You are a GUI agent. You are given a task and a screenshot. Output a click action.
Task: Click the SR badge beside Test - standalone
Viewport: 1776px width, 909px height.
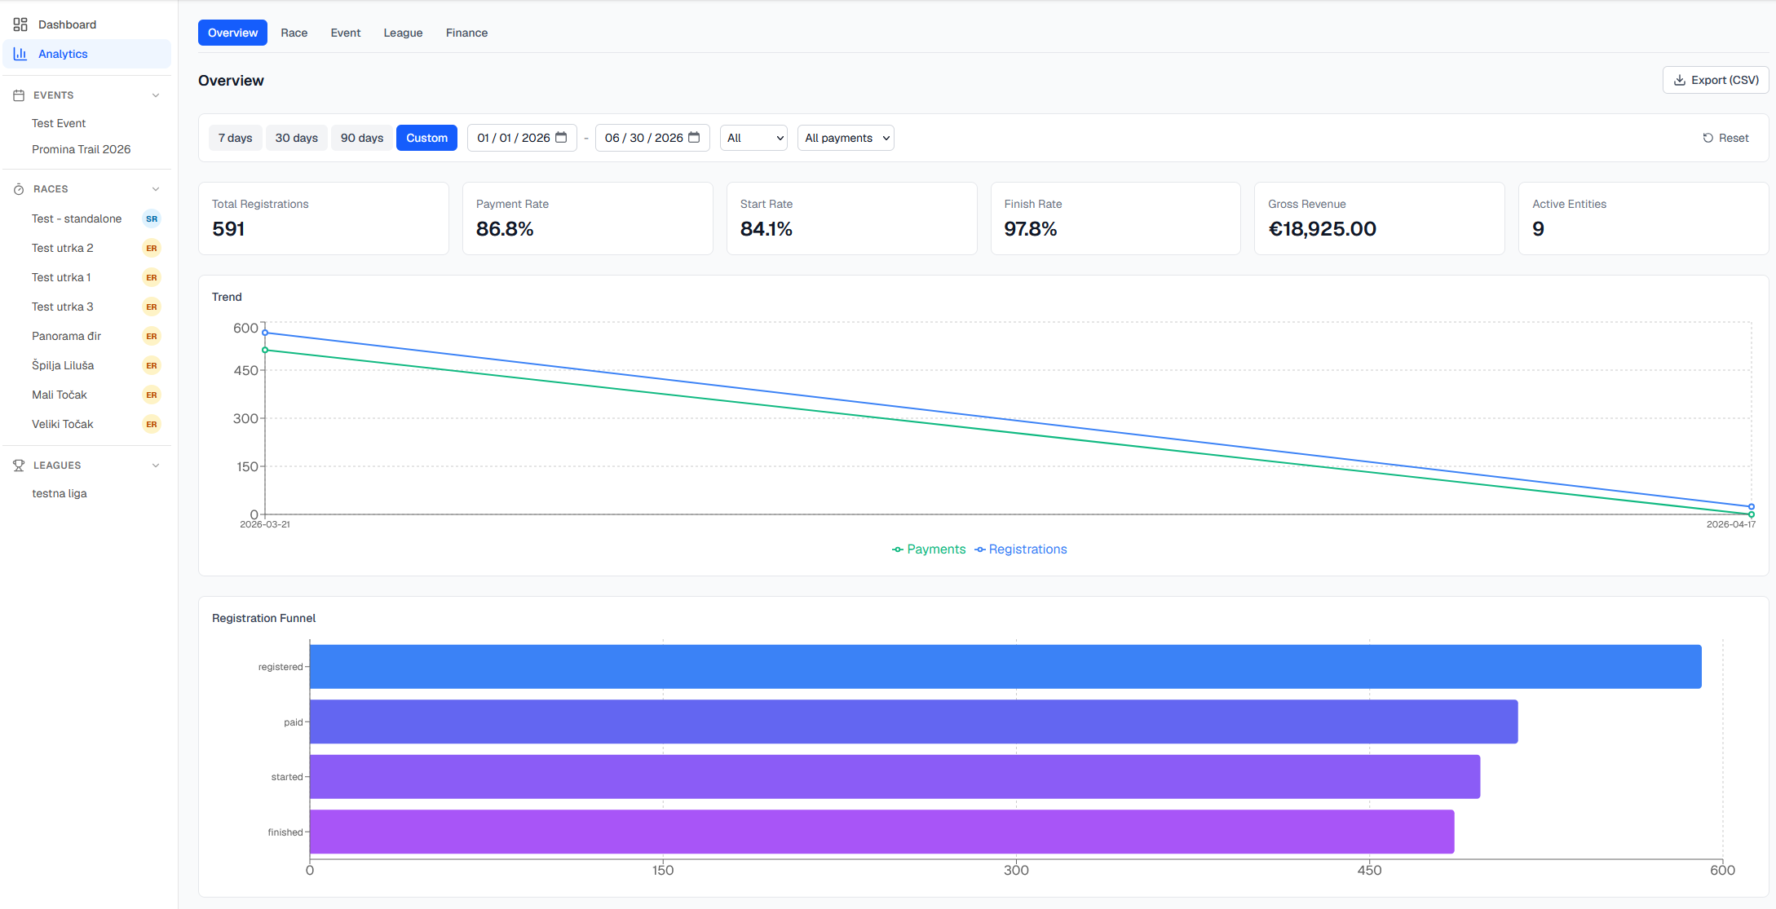152,218
